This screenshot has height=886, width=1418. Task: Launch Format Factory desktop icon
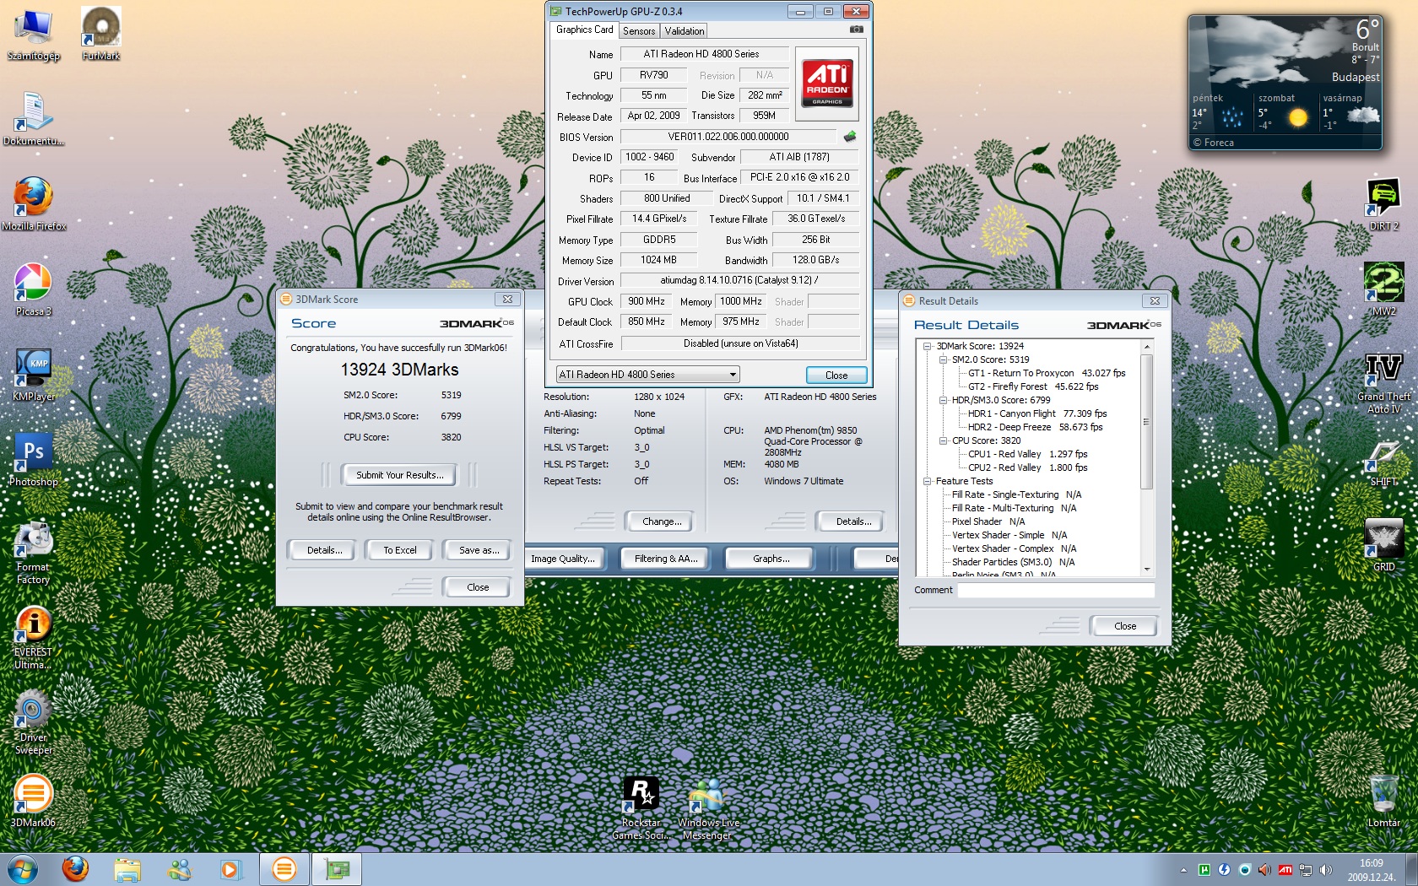[34, 552]
